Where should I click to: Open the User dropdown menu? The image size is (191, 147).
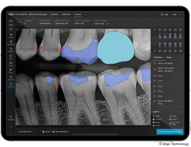coord(177,15)
